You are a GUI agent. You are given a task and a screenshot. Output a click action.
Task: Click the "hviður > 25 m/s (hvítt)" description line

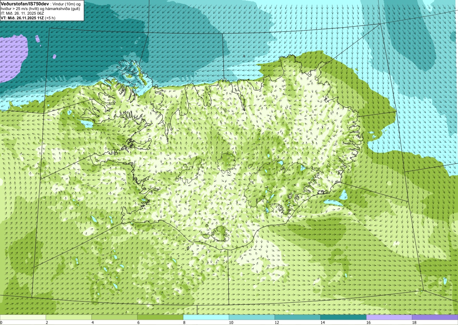(x=40, y=9)
